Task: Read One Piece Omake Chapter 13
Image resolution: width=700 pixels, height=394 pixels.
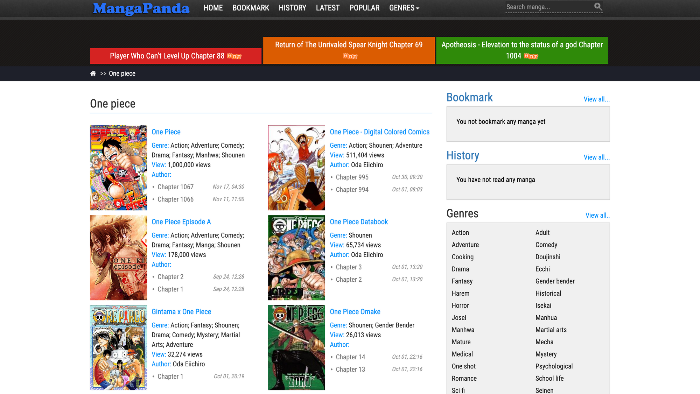Action: tap(350, 369)
